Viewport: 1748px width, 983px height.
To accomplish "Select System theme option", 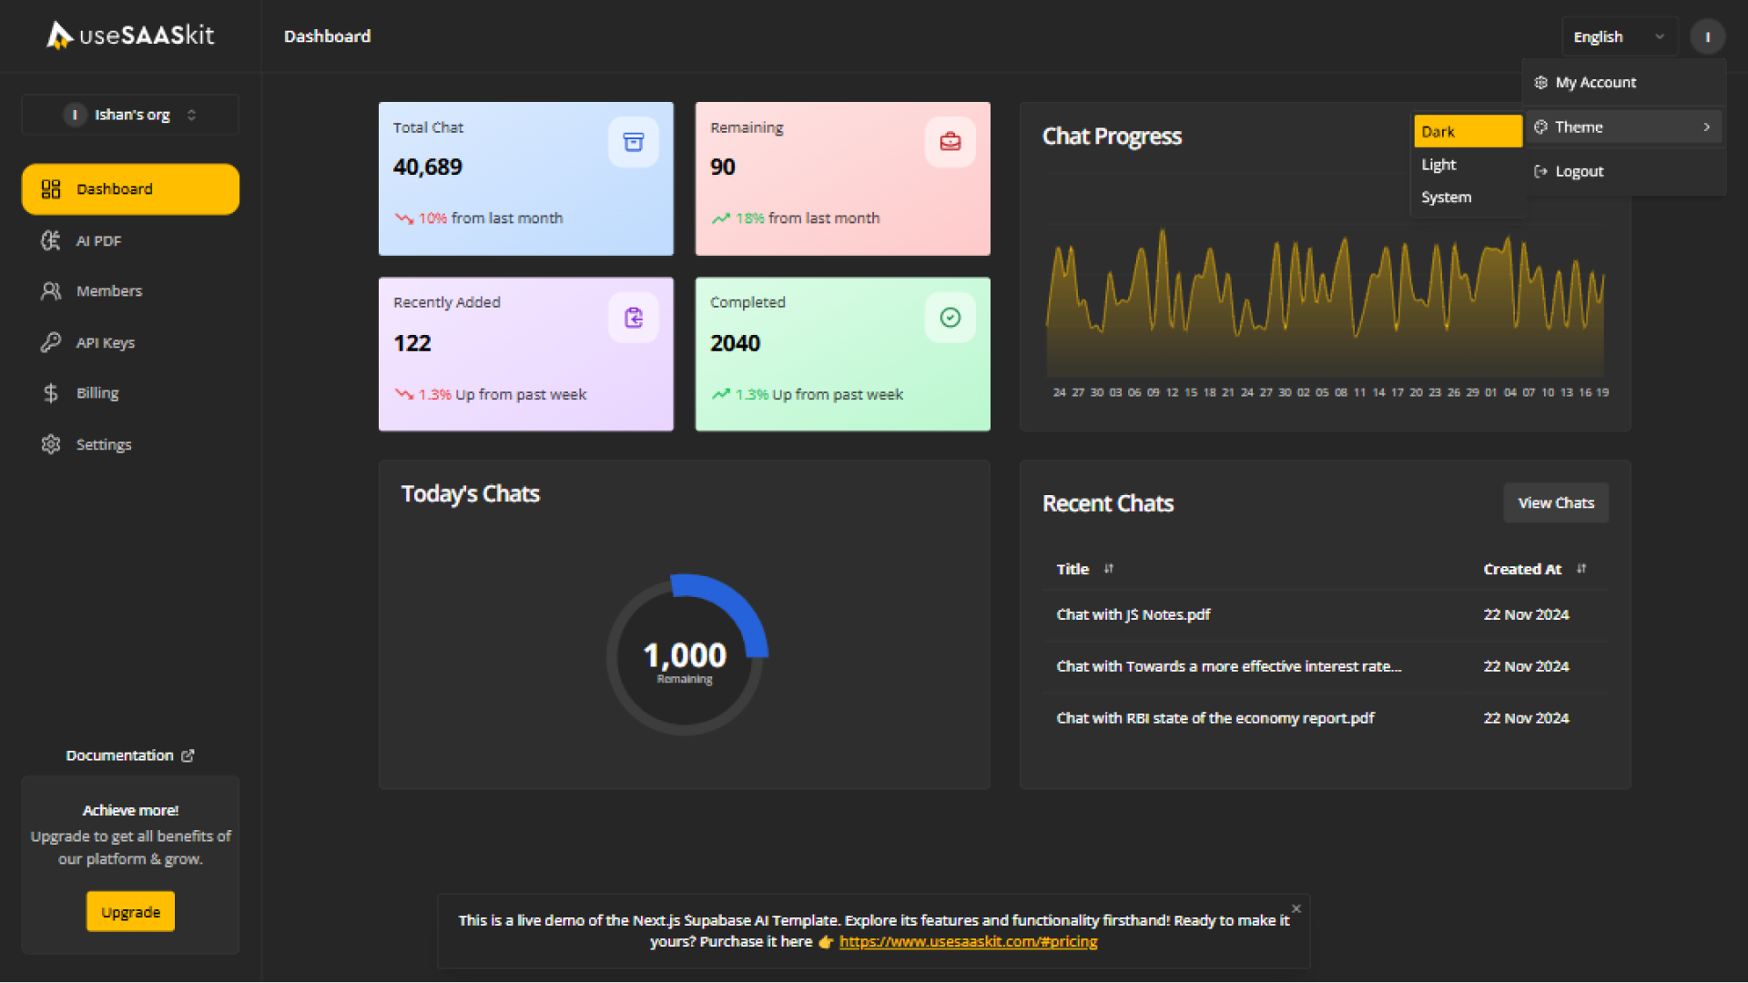I will pyautogui.click(x=1447, y=197).
